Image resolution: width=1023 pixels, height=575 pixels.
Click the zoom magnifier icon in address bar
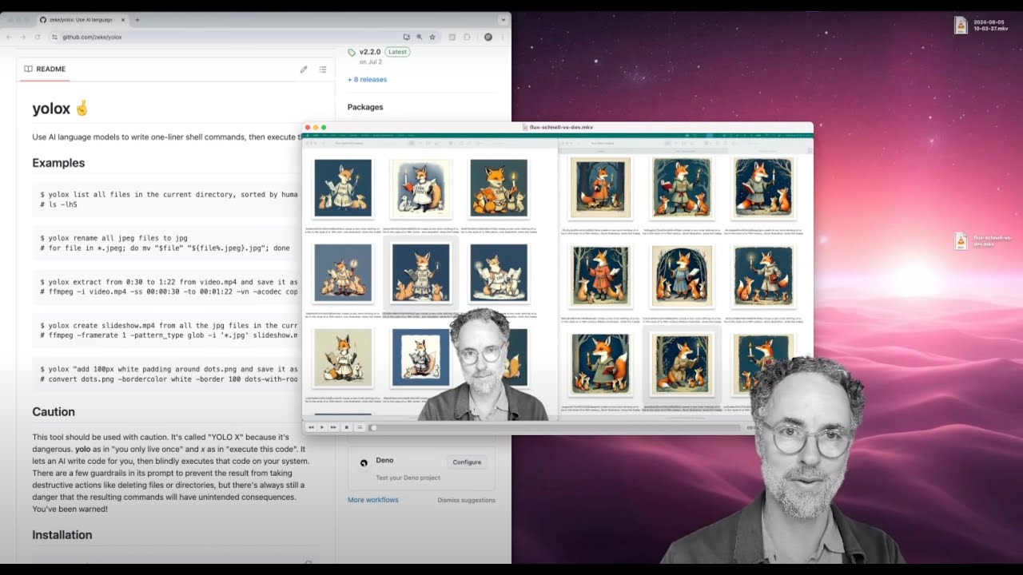point(420,37)
